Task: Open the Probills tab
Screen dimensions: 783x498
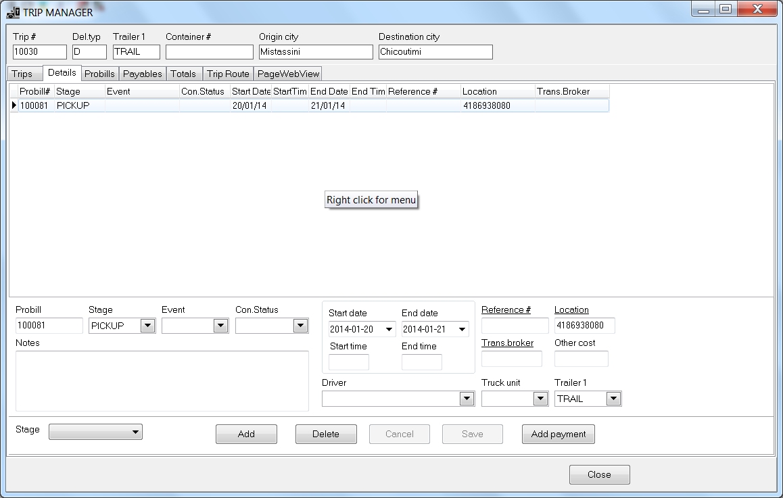Action: pos(99,74)
